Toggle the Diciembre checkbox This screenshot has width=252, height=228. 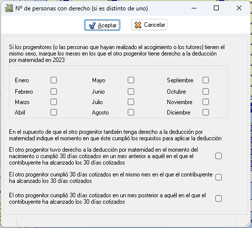pos(205,113)
